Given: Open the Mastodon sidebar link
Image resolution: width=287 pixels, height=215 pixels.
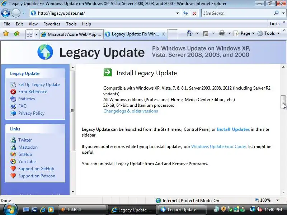Looking at the screenshot, I should [x=28, y=147].
